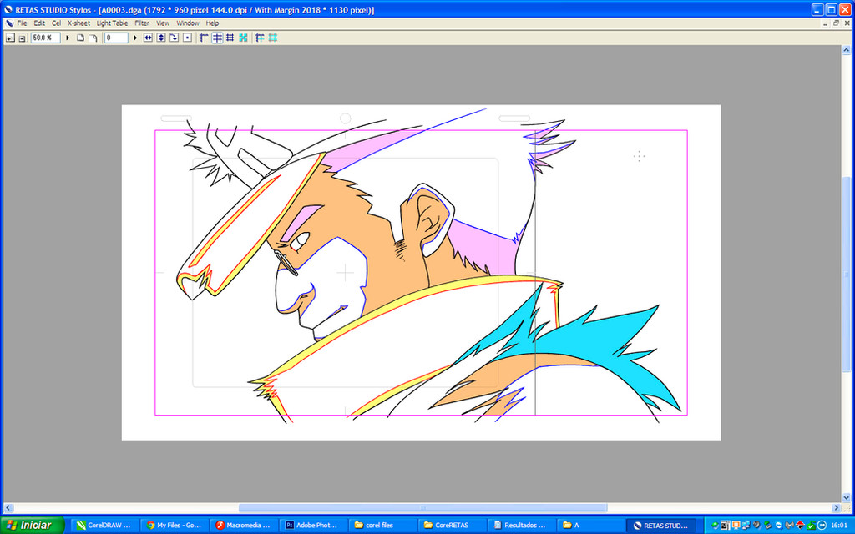Open the Light Table menu
The height and width of the screenshot is (534, 855).
coord(113,23)
